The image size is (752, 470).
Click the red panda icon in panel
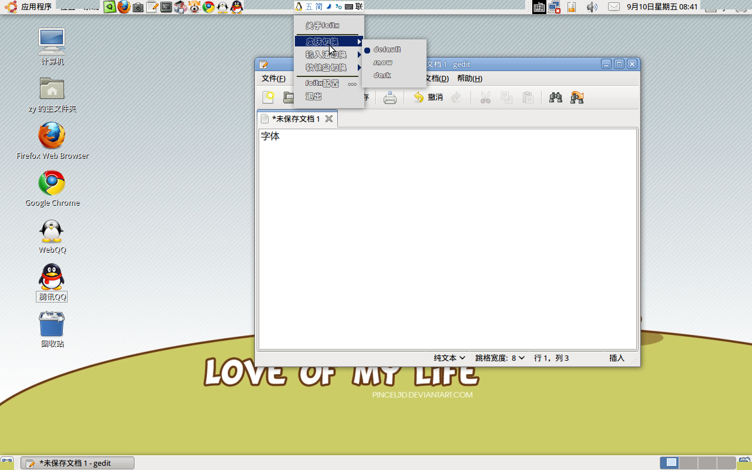[194, 7]
